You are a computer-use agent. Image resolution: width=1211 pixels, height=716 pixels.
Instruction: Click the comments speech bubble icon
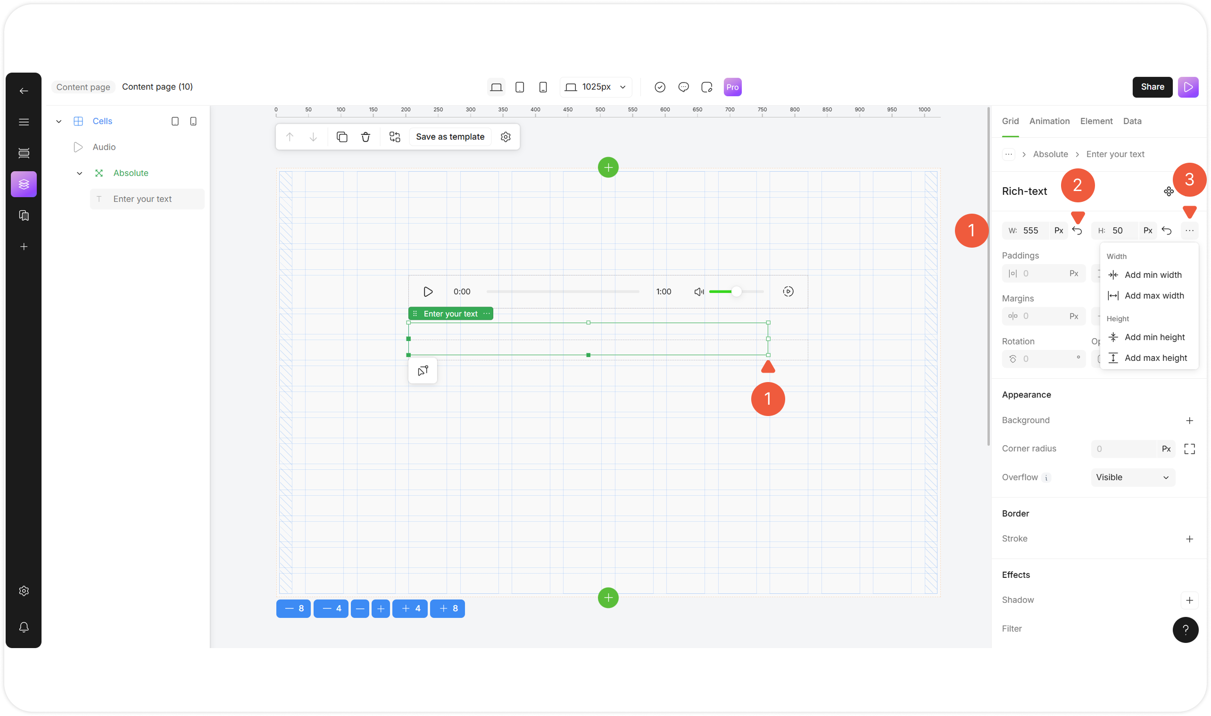pos(683,87)
